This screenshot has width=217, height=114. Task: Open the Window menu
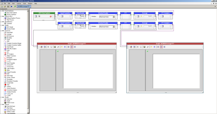(x=30, y=3)
